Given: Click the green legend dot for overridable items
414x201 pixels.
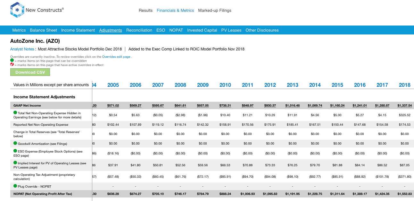Looking at the screenshot, I should click(x=12, y=61).
